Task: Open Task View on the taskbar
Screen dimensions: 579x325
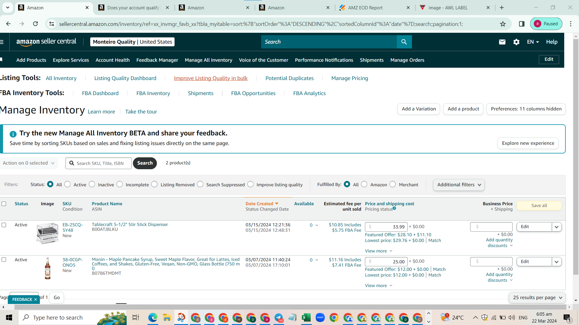Action: pos(136,317)
